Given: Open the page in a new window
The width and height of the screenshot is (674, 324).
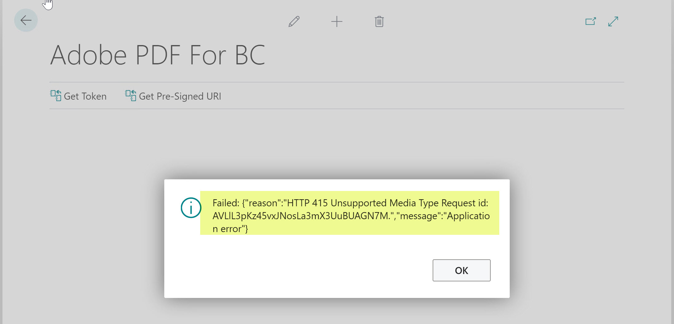Looking at the screenshot, I should click(590, 21).
